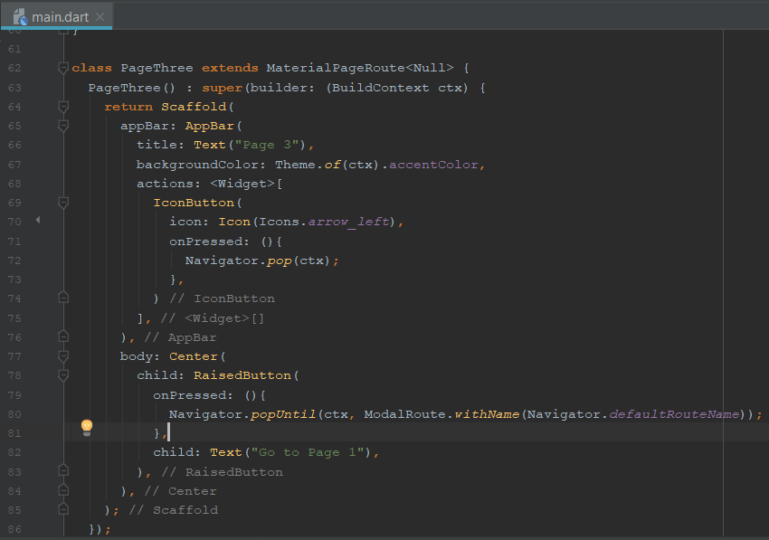
Task: Click line number 62 in the gutter
Action: (x=14, y=68)
